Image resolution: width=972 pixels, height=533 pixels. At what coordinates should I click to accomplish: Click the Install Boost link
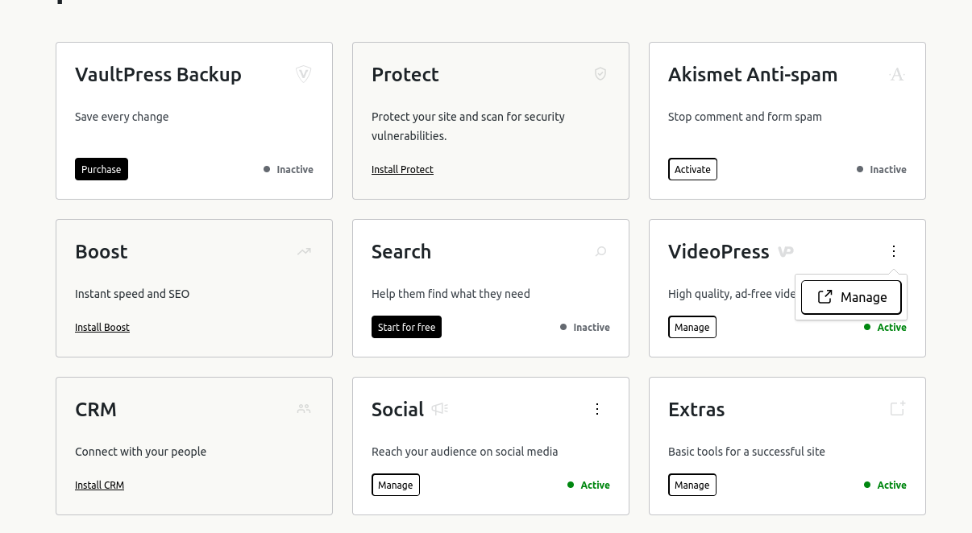click(102, 327)
